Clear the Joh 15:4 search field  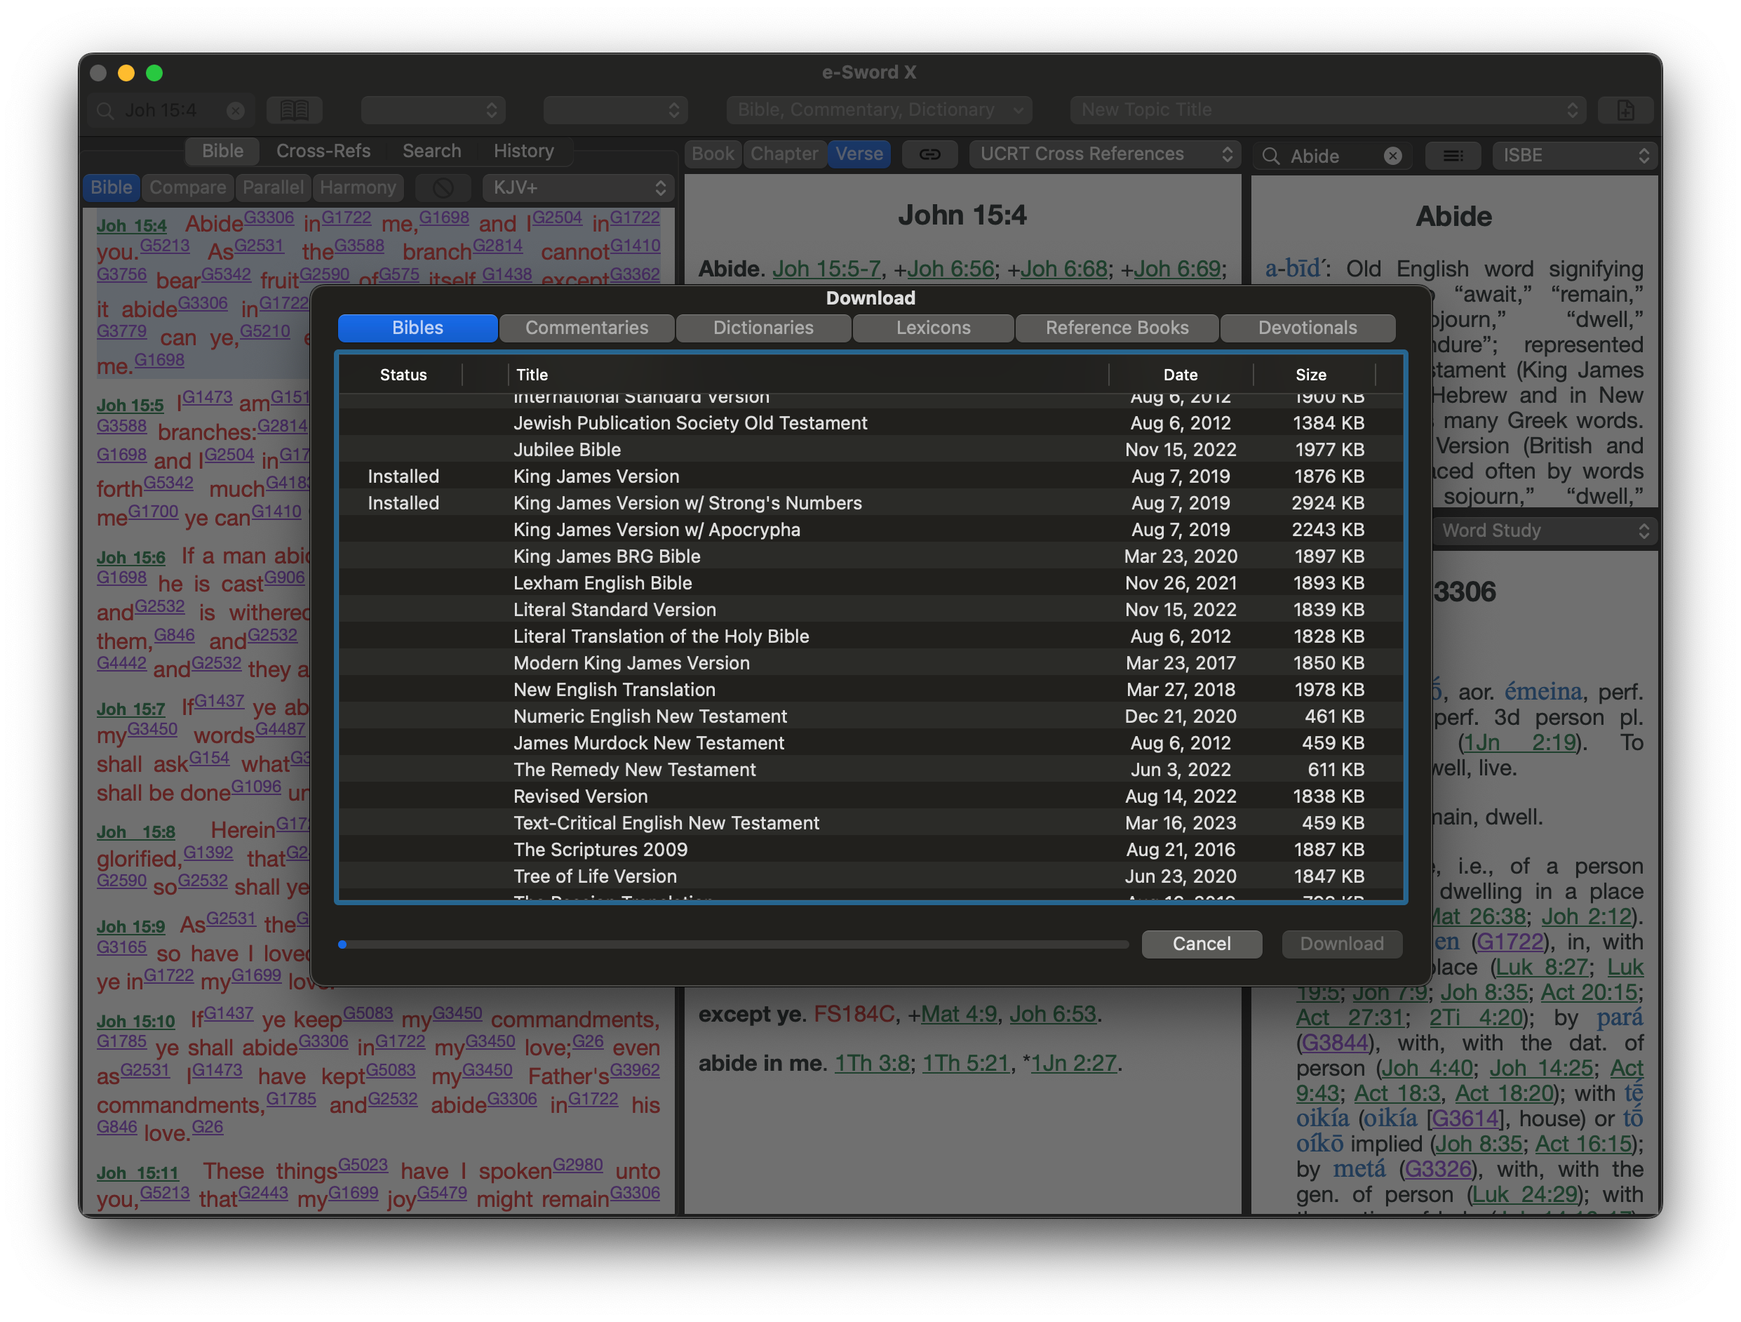235,111
